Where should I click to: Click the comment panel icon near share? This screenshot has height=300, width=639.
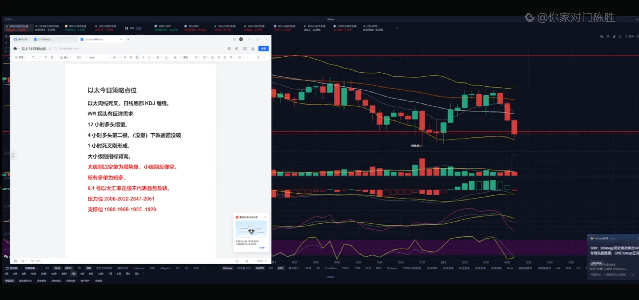click(245, 48)
